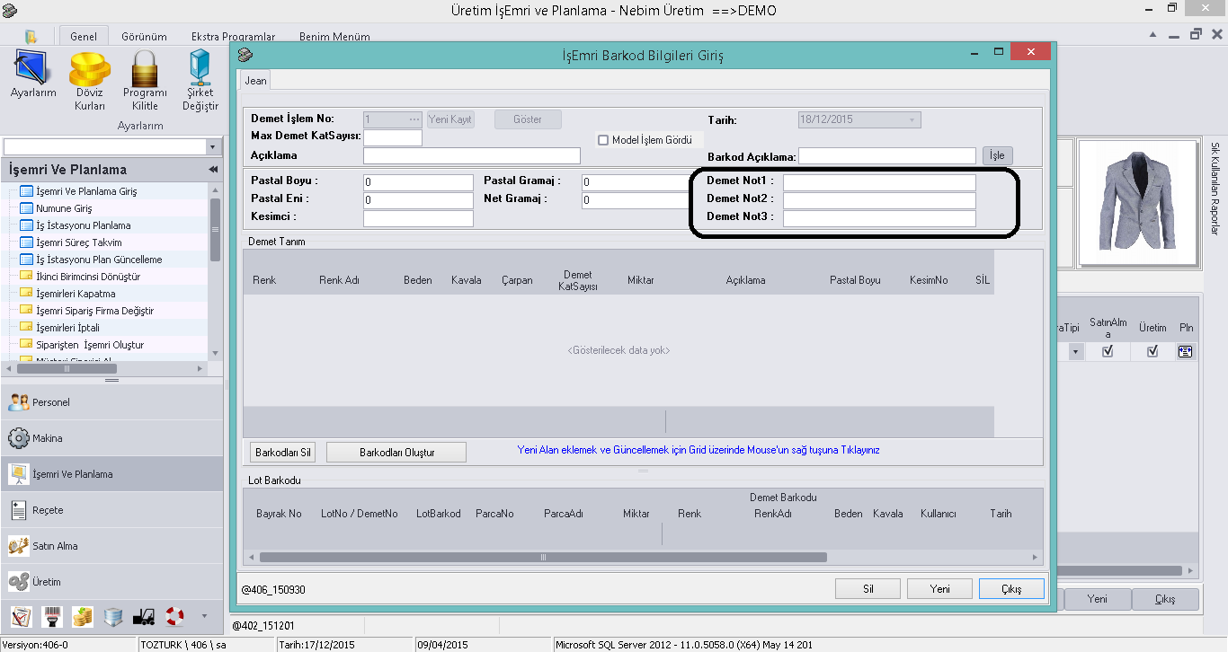Open İşemri Süreç Takvim tree item

point(78,242)
